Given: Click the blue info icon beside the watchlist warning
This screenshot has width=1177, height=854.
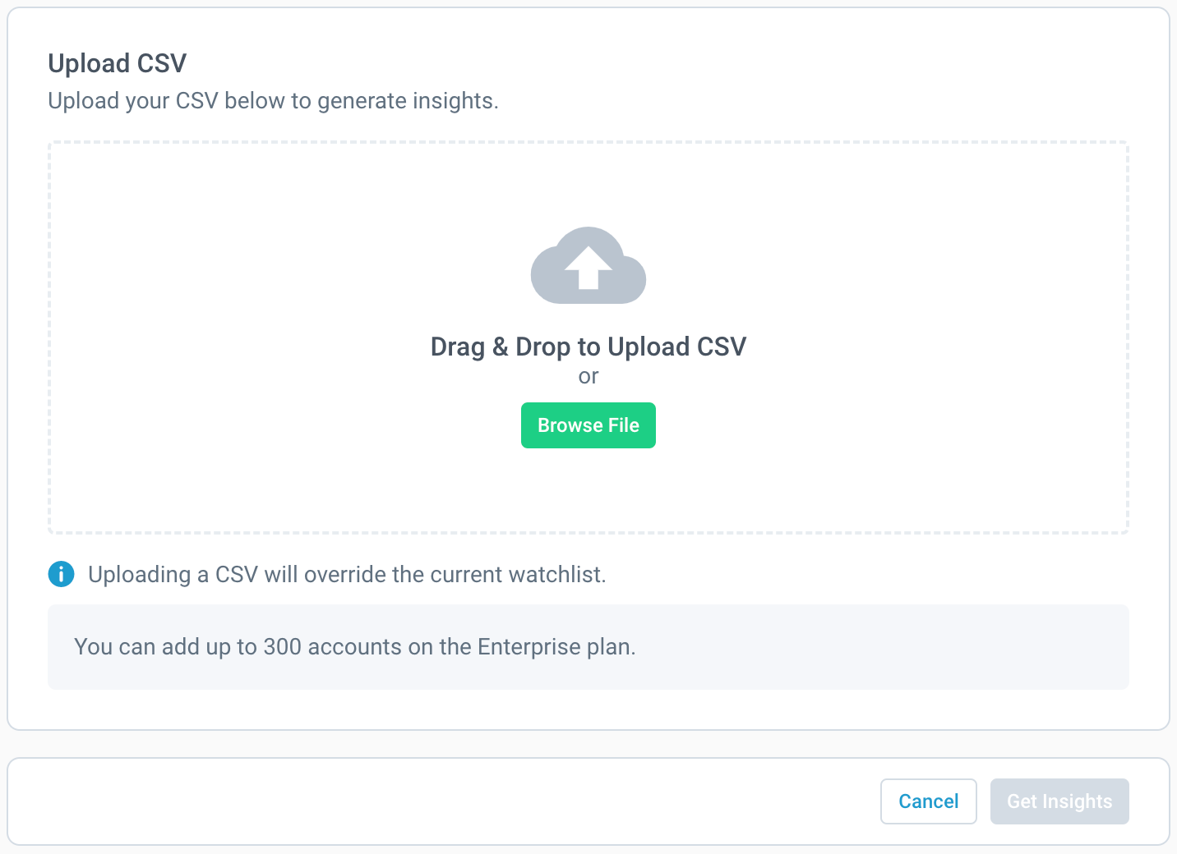Looking at the screenshot, I should click(61, 574).
